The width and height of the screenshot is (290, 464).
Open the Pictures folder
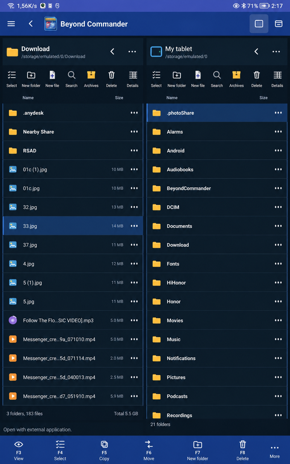coord(217,377)
